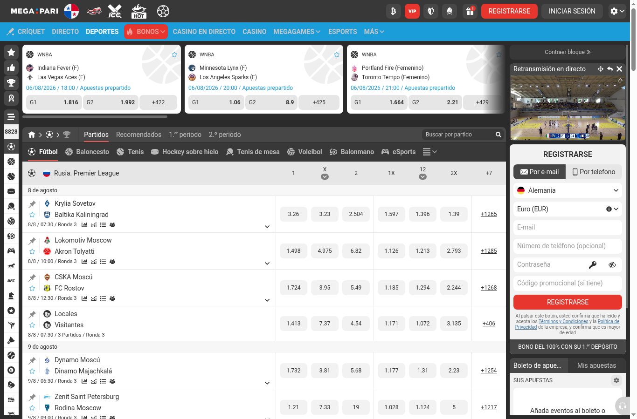Open favorites star in left sidebar
The height and width of the screenshot is (419, 637).
[x=11, y=53]
